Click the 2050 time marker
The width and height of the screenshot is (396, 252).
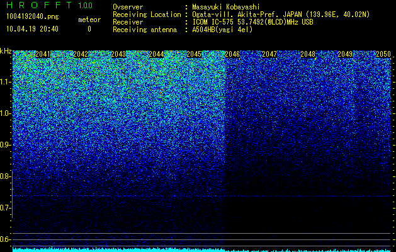coord(383,54)
